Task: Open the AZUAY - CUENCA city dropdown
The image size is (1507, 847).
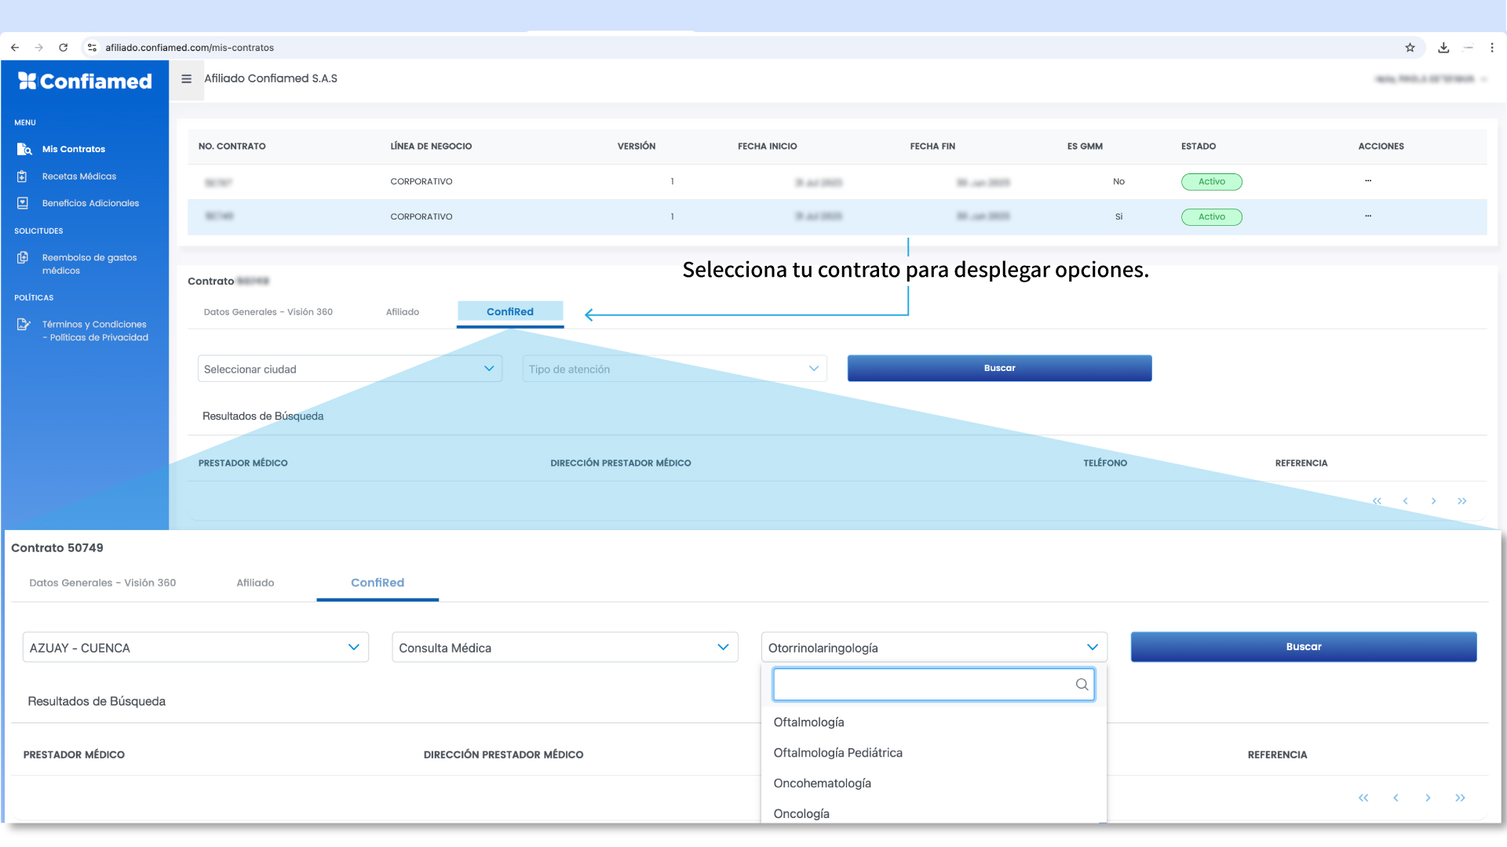Action: point(195,647)
